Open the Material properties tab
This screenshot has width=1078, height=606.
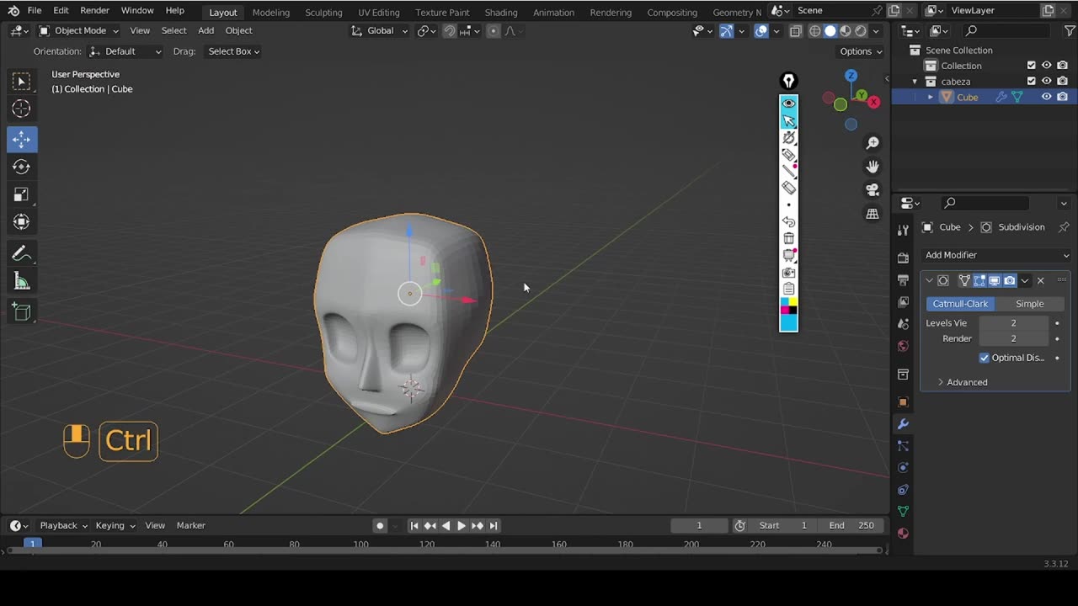pyautogui.click(x=903, y=533)
